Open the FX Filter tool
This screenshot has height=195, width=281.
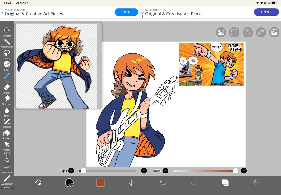point(7,66)
